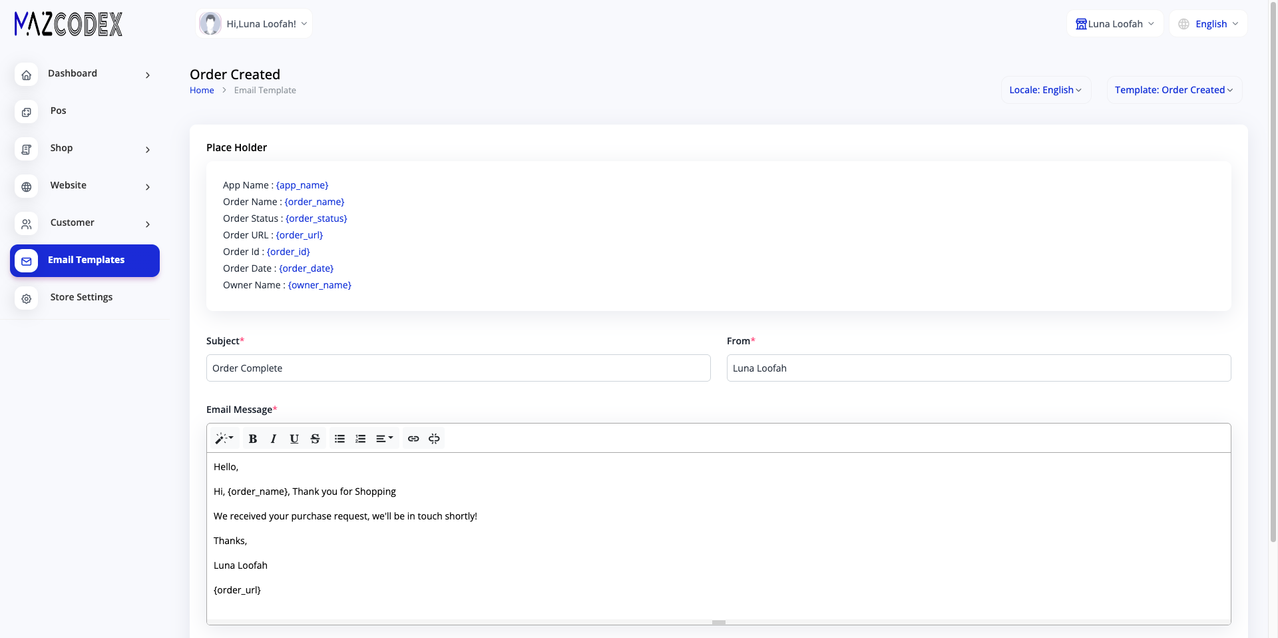Image resolution: width=1278 pixels, height=638 pixels.
Task: Apply underline formatting in editor
Action: (x=294, y=438)
